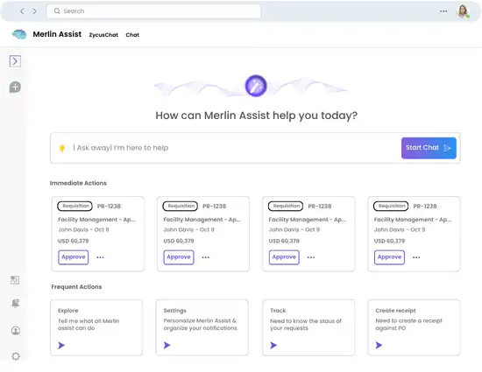Switch to the Chat tab
The width and height of the screenshot is (482, 372).
132,35
